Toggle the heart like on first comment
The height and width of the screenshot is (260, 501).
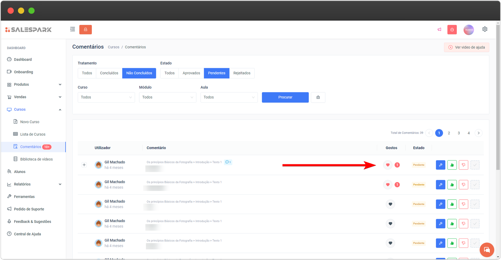pyautogui.click(x=388, y=165)
